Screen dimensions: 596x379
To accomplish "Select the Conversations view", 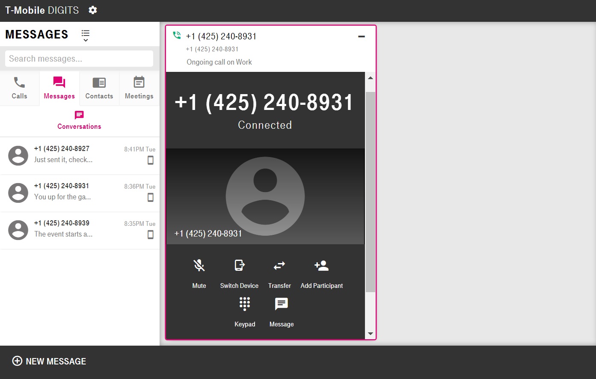I will coord(80,120).
